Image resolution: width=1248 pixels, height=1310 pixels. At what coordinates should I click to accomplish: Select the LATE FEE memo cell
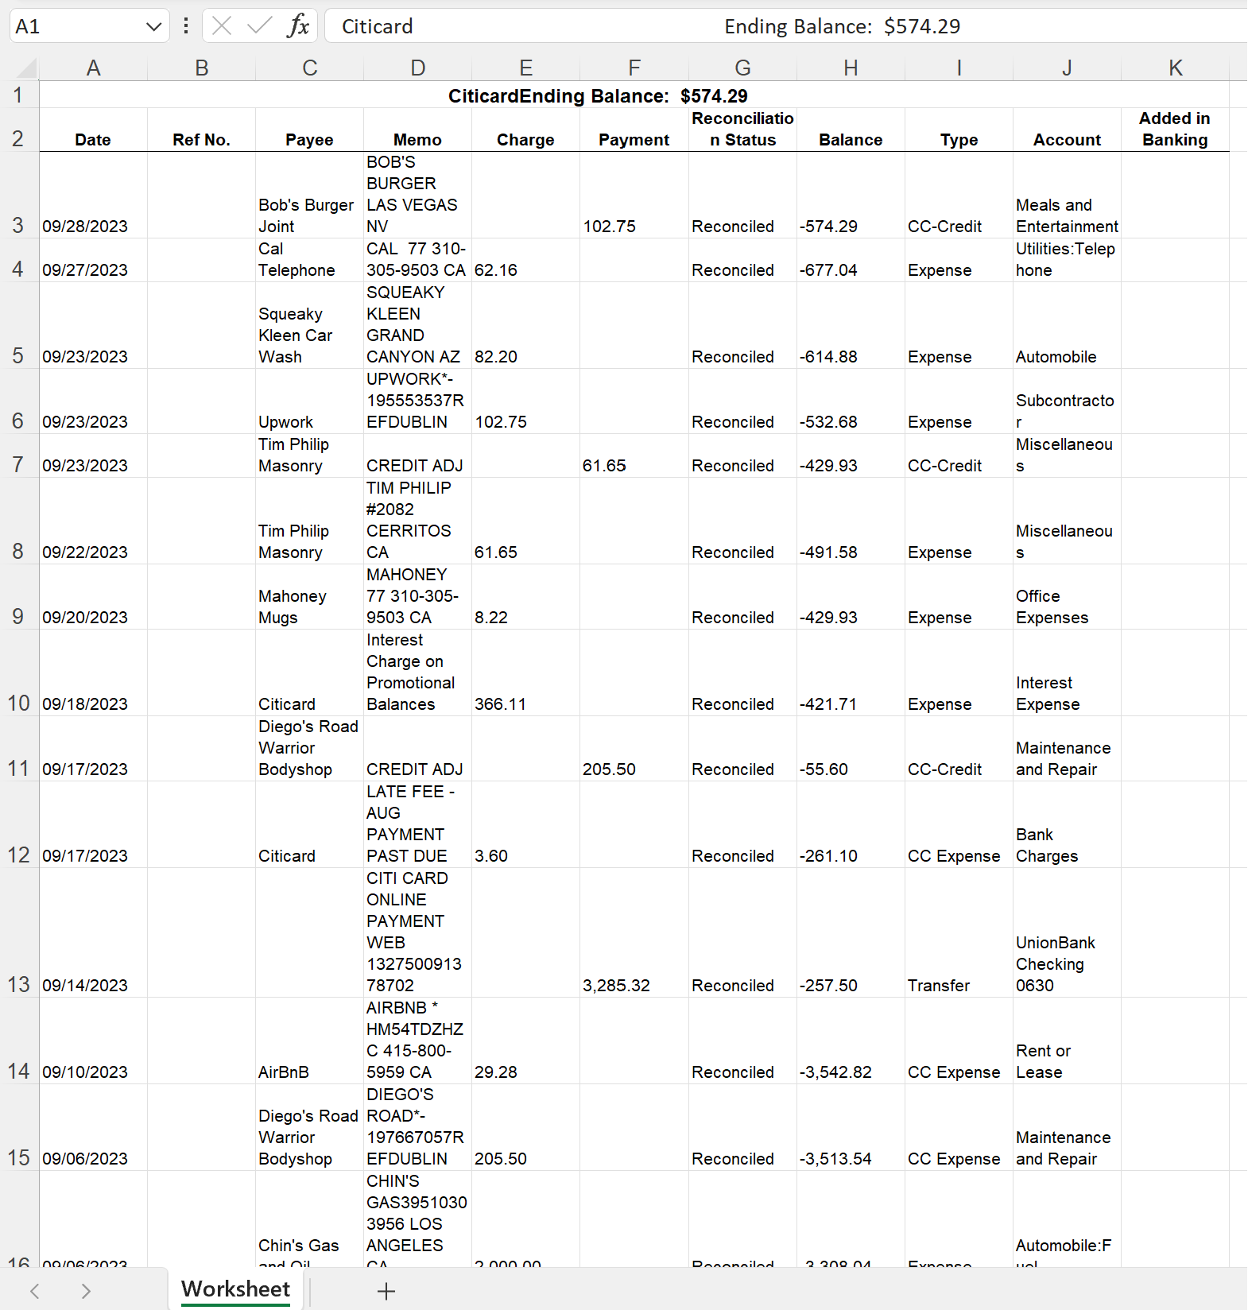pyautogui.click(x=418, y=824)
